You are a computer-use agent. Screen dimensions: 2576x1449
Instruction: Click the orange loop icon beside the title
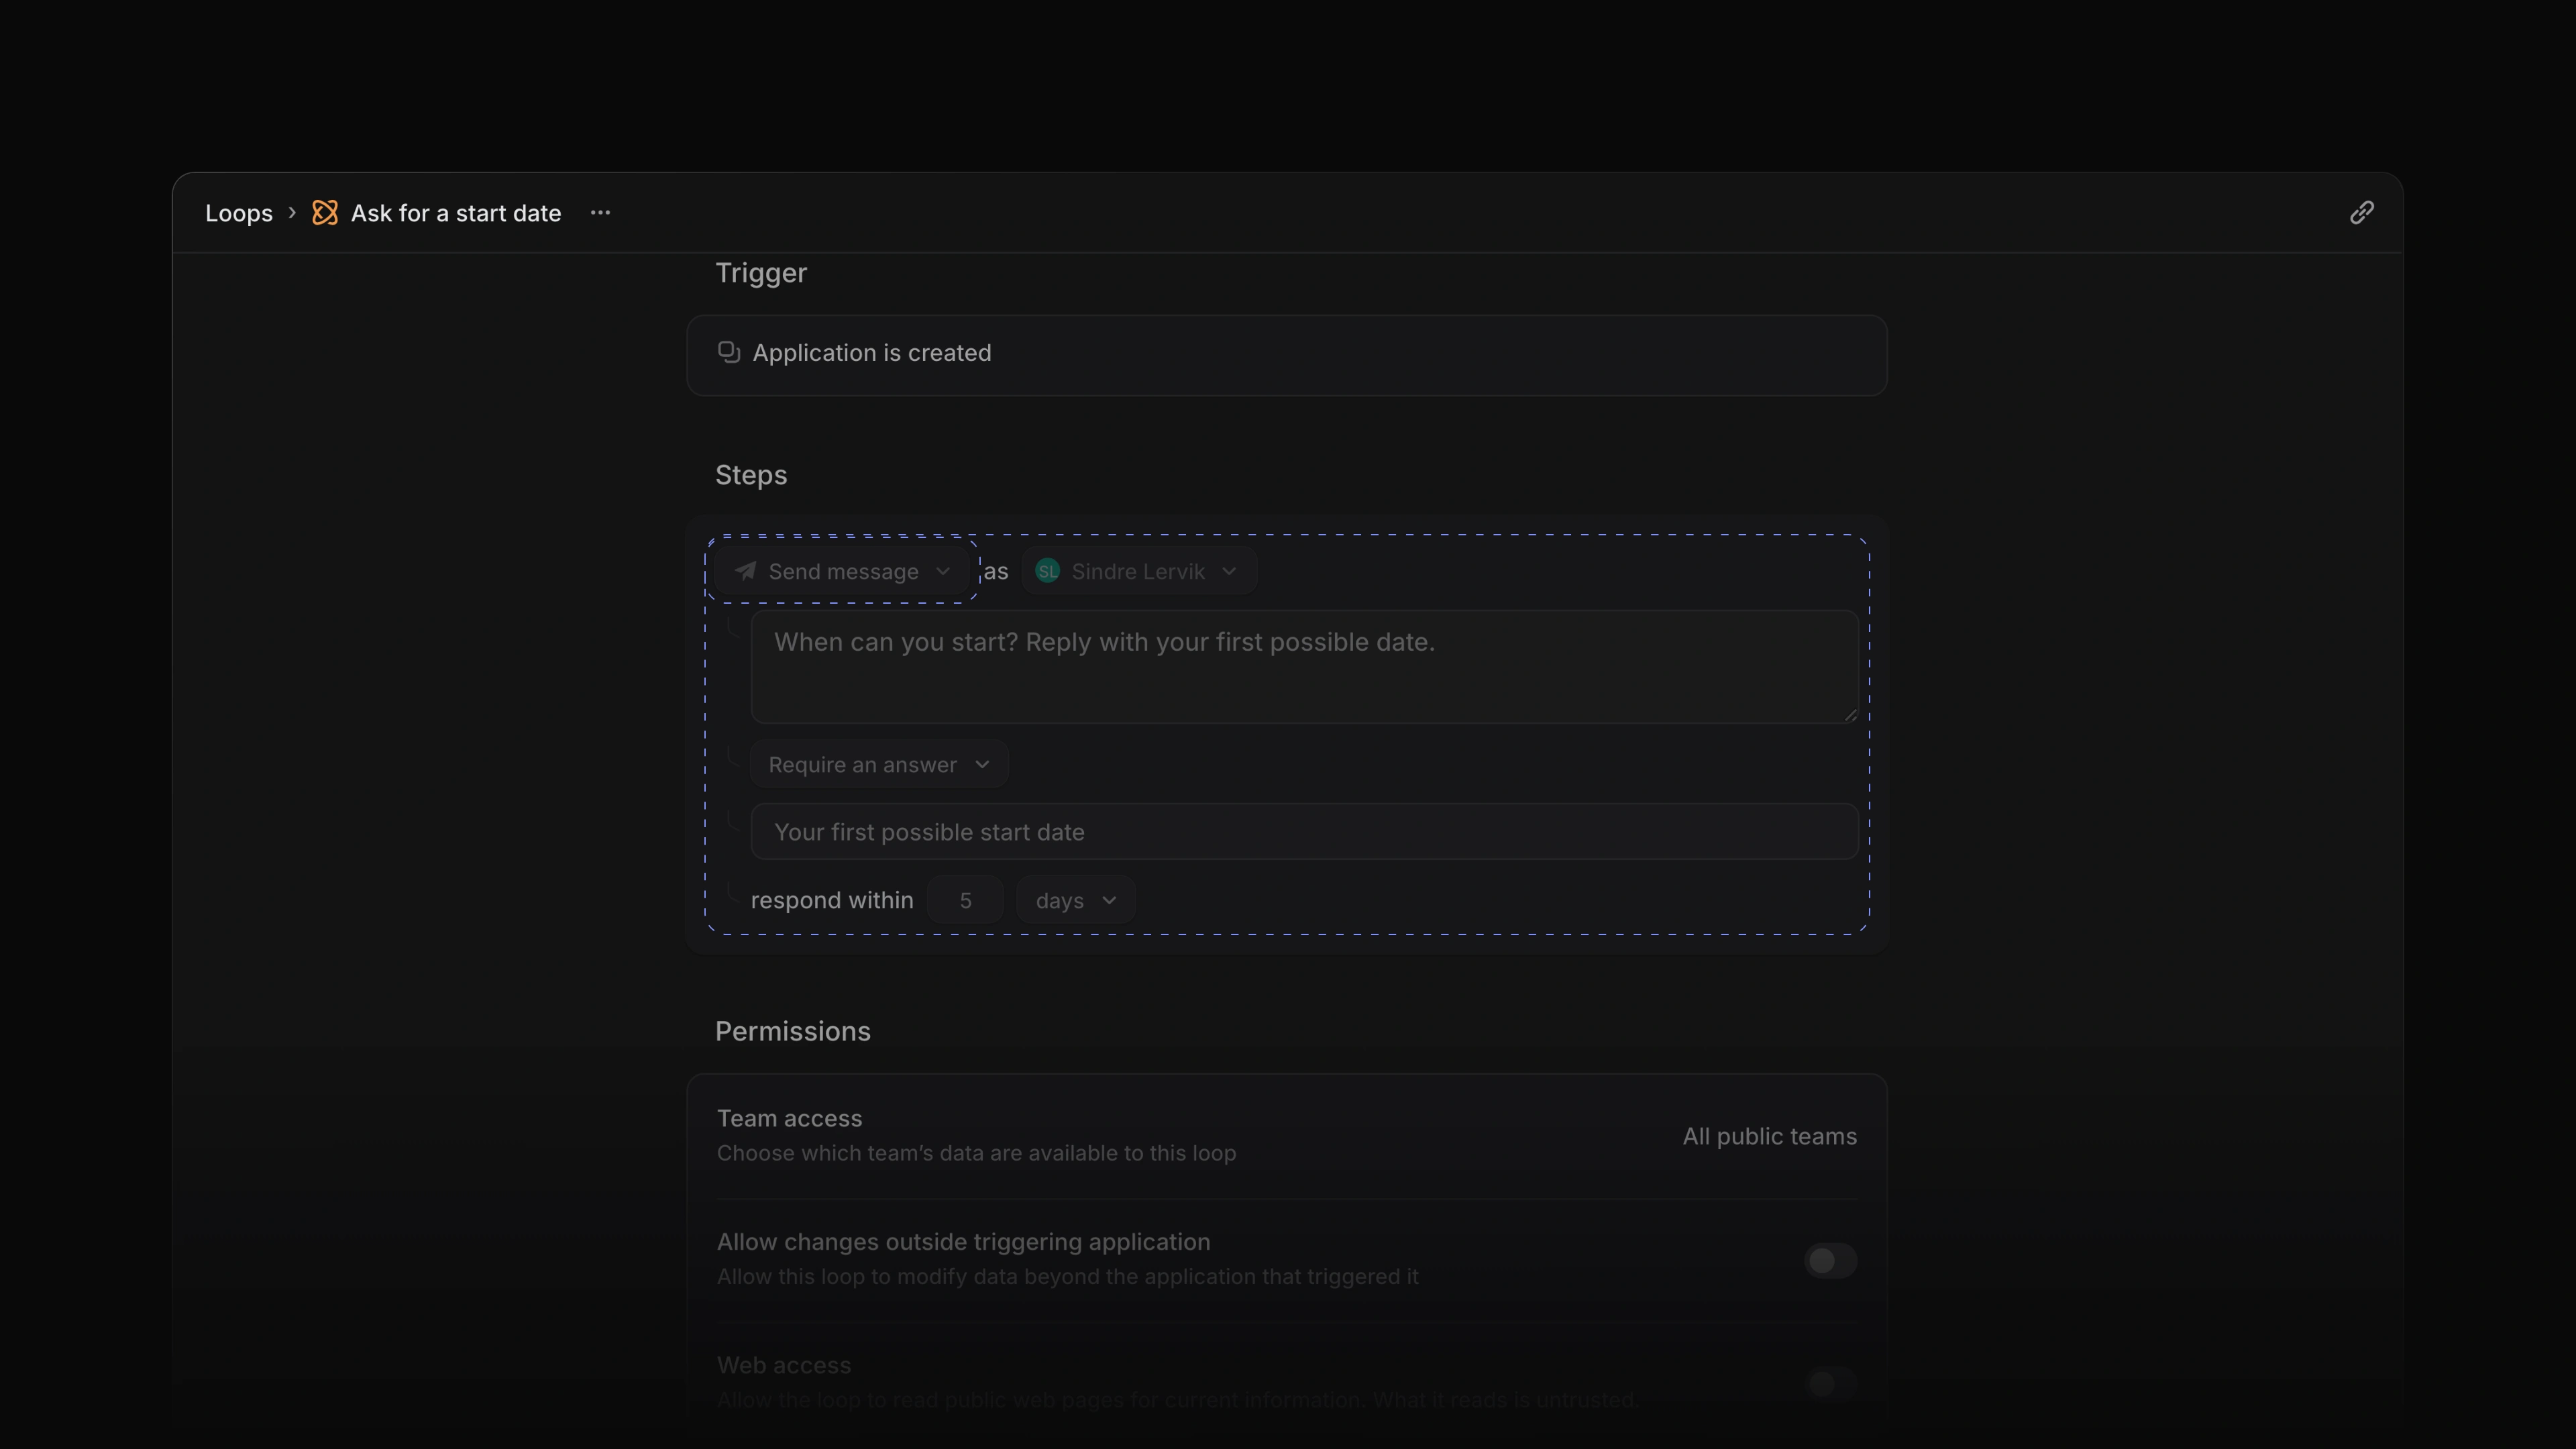point(325,213)
